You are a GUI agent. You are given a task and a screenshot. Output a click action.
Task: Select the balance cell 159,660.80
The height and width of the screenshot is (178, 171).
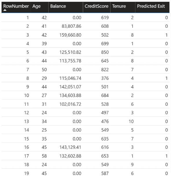tap(70, 35)
